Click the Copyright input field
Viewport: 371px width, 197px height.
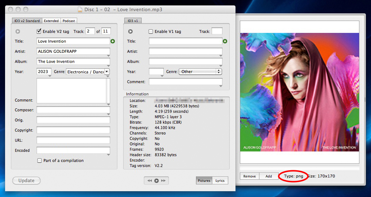pyautogui.click(x=73, y=130)
